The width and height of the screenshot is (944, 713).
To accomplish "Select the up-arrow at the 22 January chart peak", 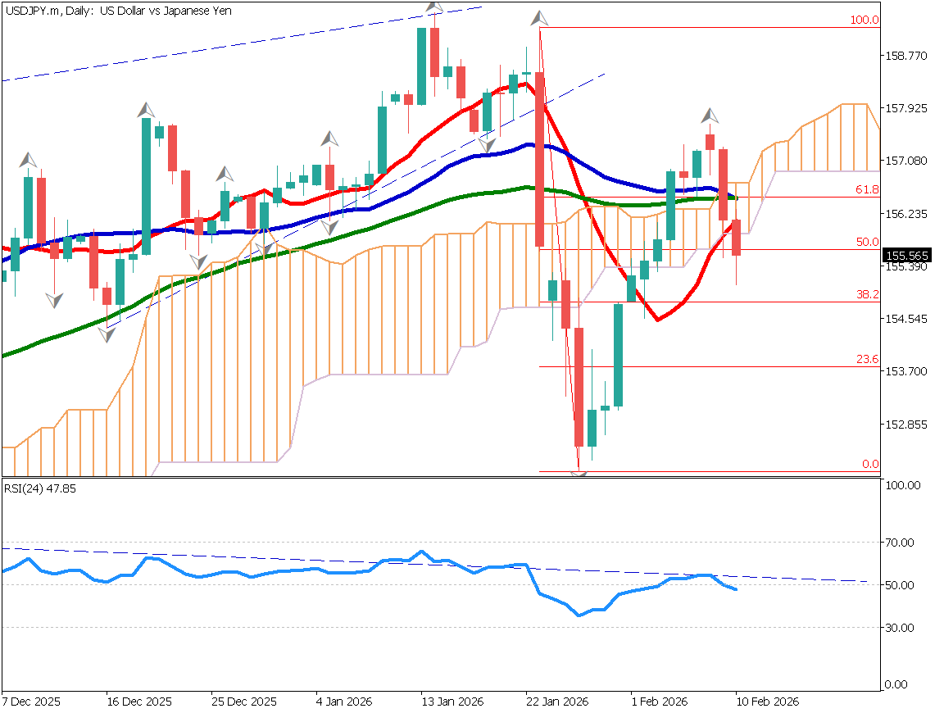I will [539, 16].
